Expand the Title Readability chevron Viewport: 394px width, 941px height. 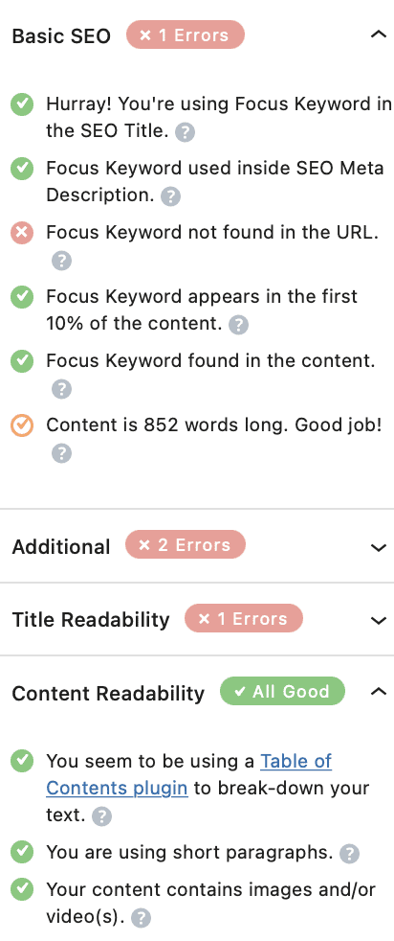point(379,621)
